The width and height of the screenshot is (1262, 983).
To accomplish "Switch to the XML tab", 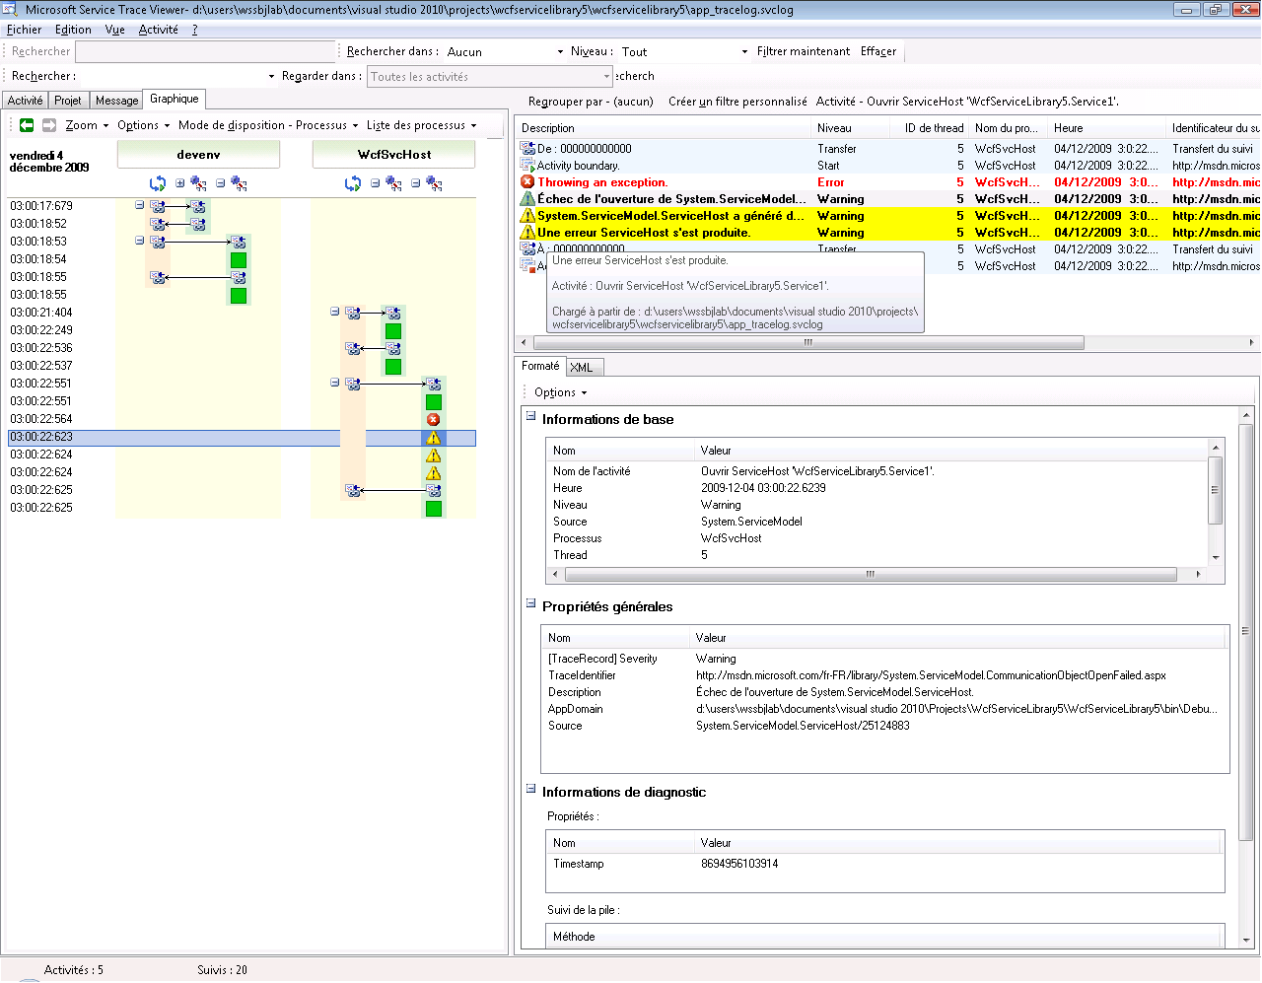I will pos(582,367).
